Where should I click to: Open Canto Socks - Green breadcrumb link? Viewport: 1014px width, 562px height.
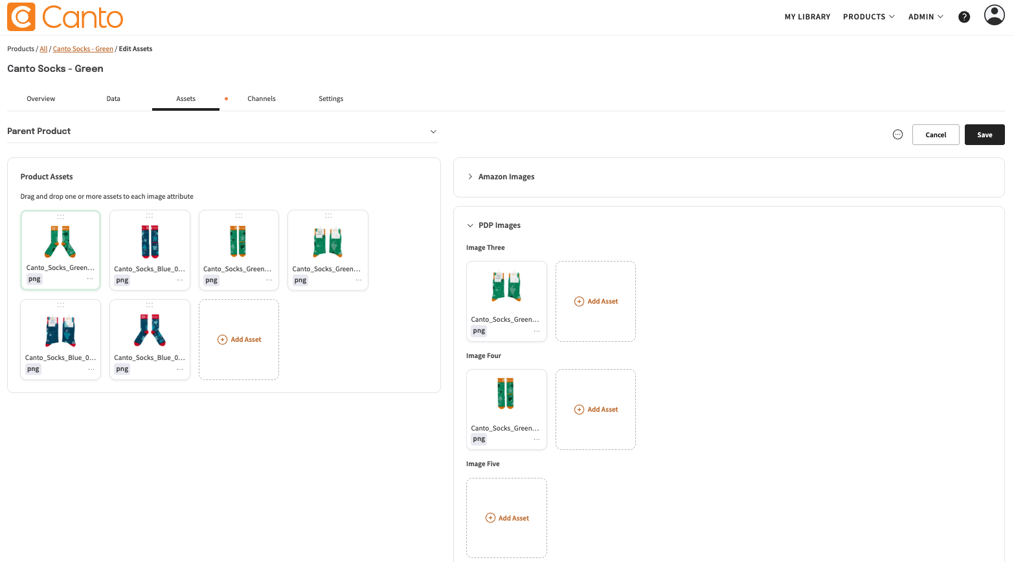pos(83,49)
